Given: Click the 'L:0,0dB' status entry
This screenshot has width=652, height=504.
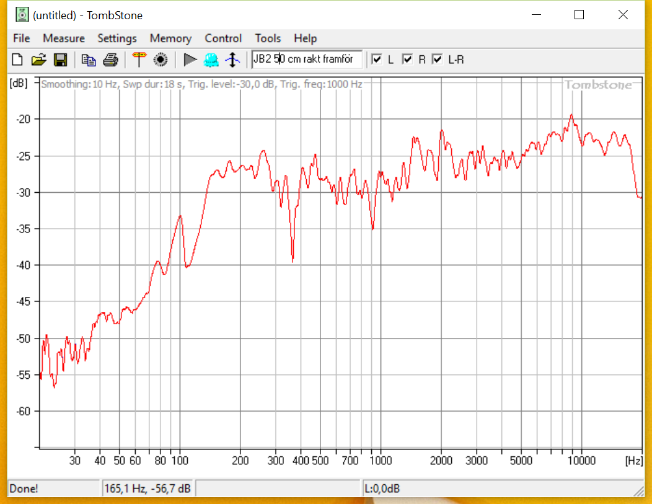Looking at the screenshot, I should point(382,489).
